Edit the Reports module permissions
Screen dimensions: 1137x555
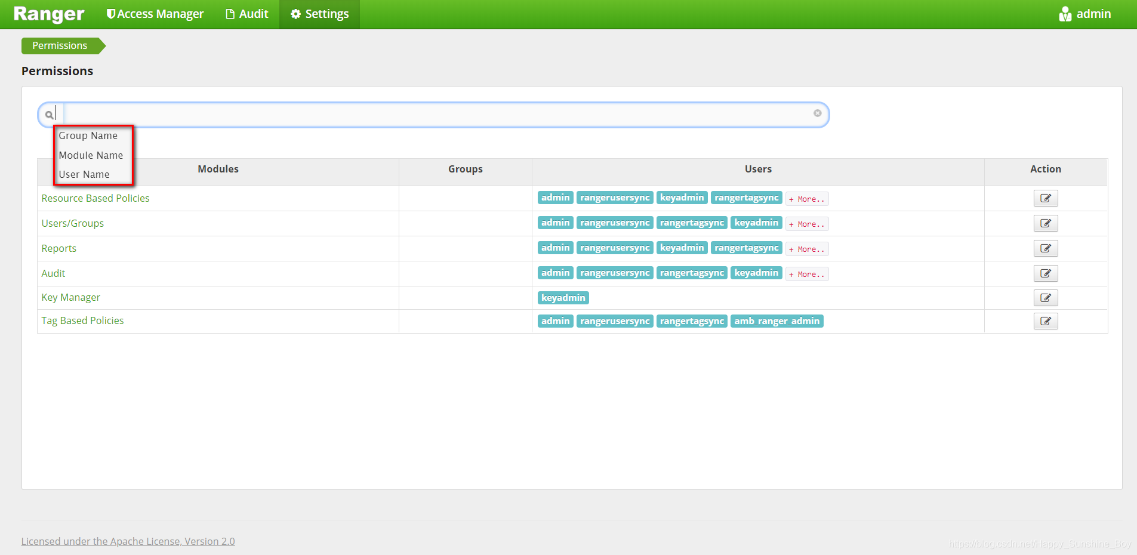[x=1045, y=248]
